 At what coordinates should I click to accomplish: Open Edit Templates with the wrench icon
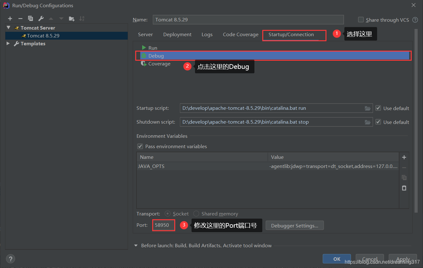[41, 19]
